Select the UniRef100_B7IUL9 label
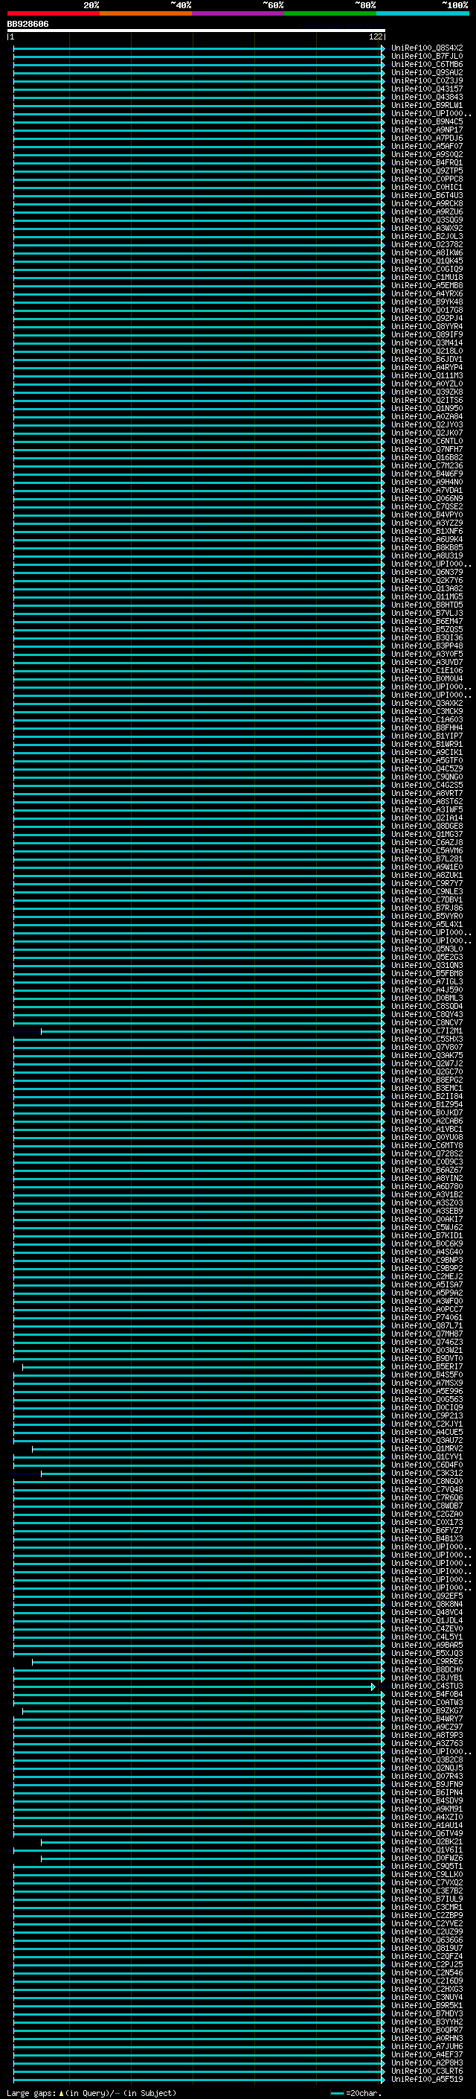This screenshot has height=2099, width=476. pyautogui.click(x=427, y=1899)
